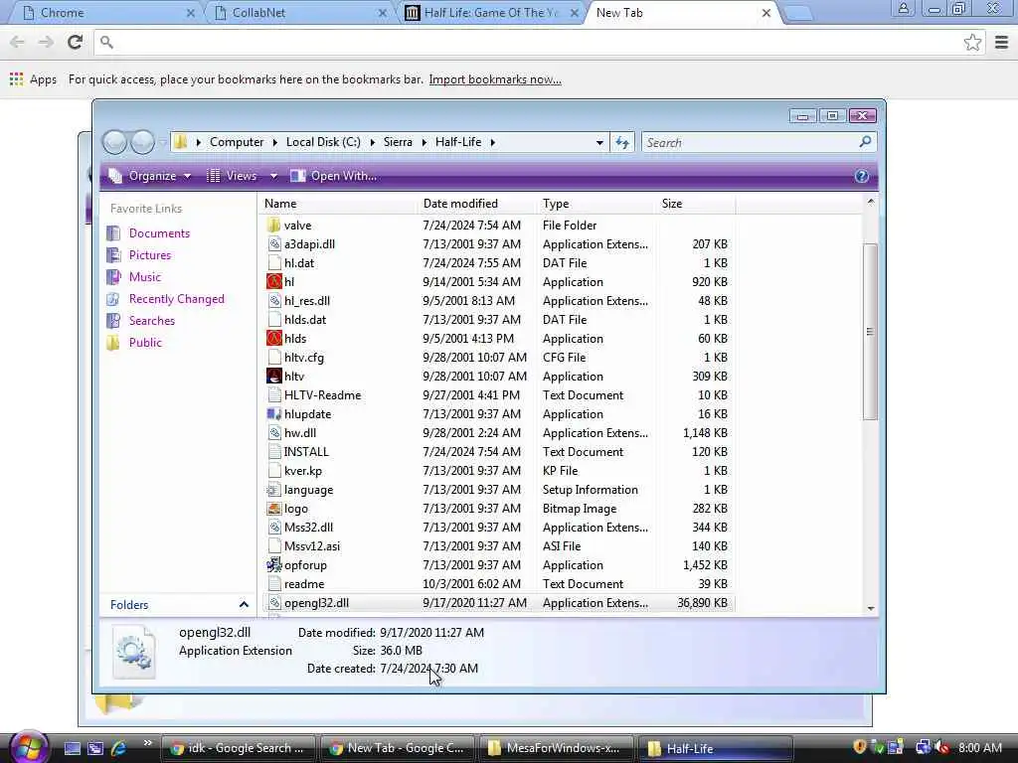Click the Explorer help question mark icon
Viewport: 1018px width, 763px height.
(862, 176)
